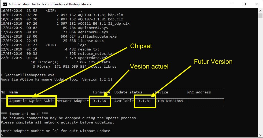
Task: Maximize the atlflashupdate.exe console window
Action: (x=244, y=4)
